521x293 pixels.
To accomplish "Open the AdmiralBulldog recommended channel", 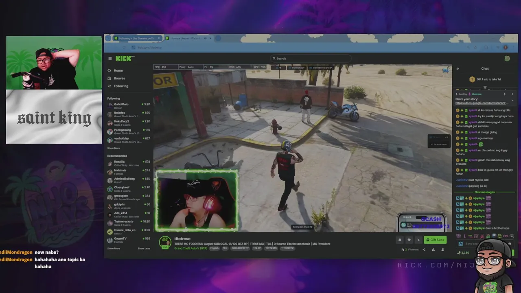I will 129,180.
